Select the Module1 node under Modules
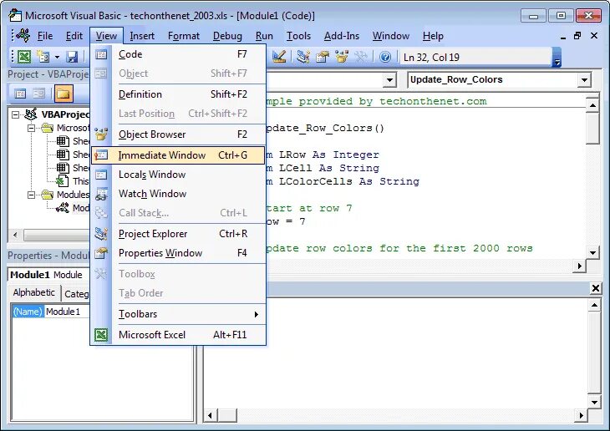The height and width of the screenshot is (431, 610). point(73,208)
